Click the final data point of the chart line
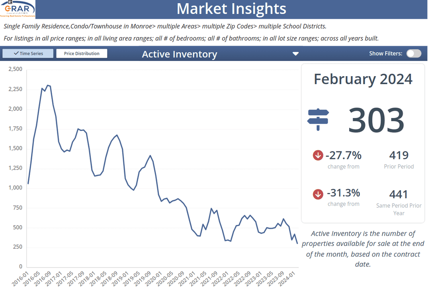This screenshot has height=291, width=430. (x=297, y=243)
